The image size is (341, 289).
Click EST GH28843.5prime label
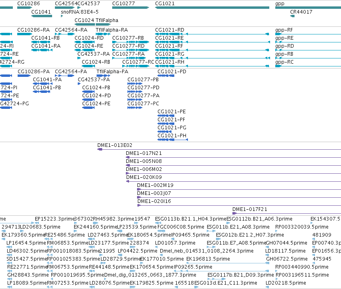tap(28, 275)
